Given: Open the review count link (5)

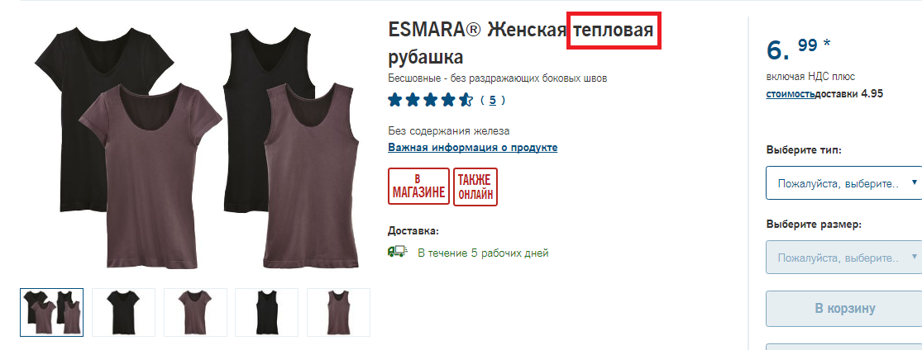Looking at the screenshot, I should click(x=493, y=101).
